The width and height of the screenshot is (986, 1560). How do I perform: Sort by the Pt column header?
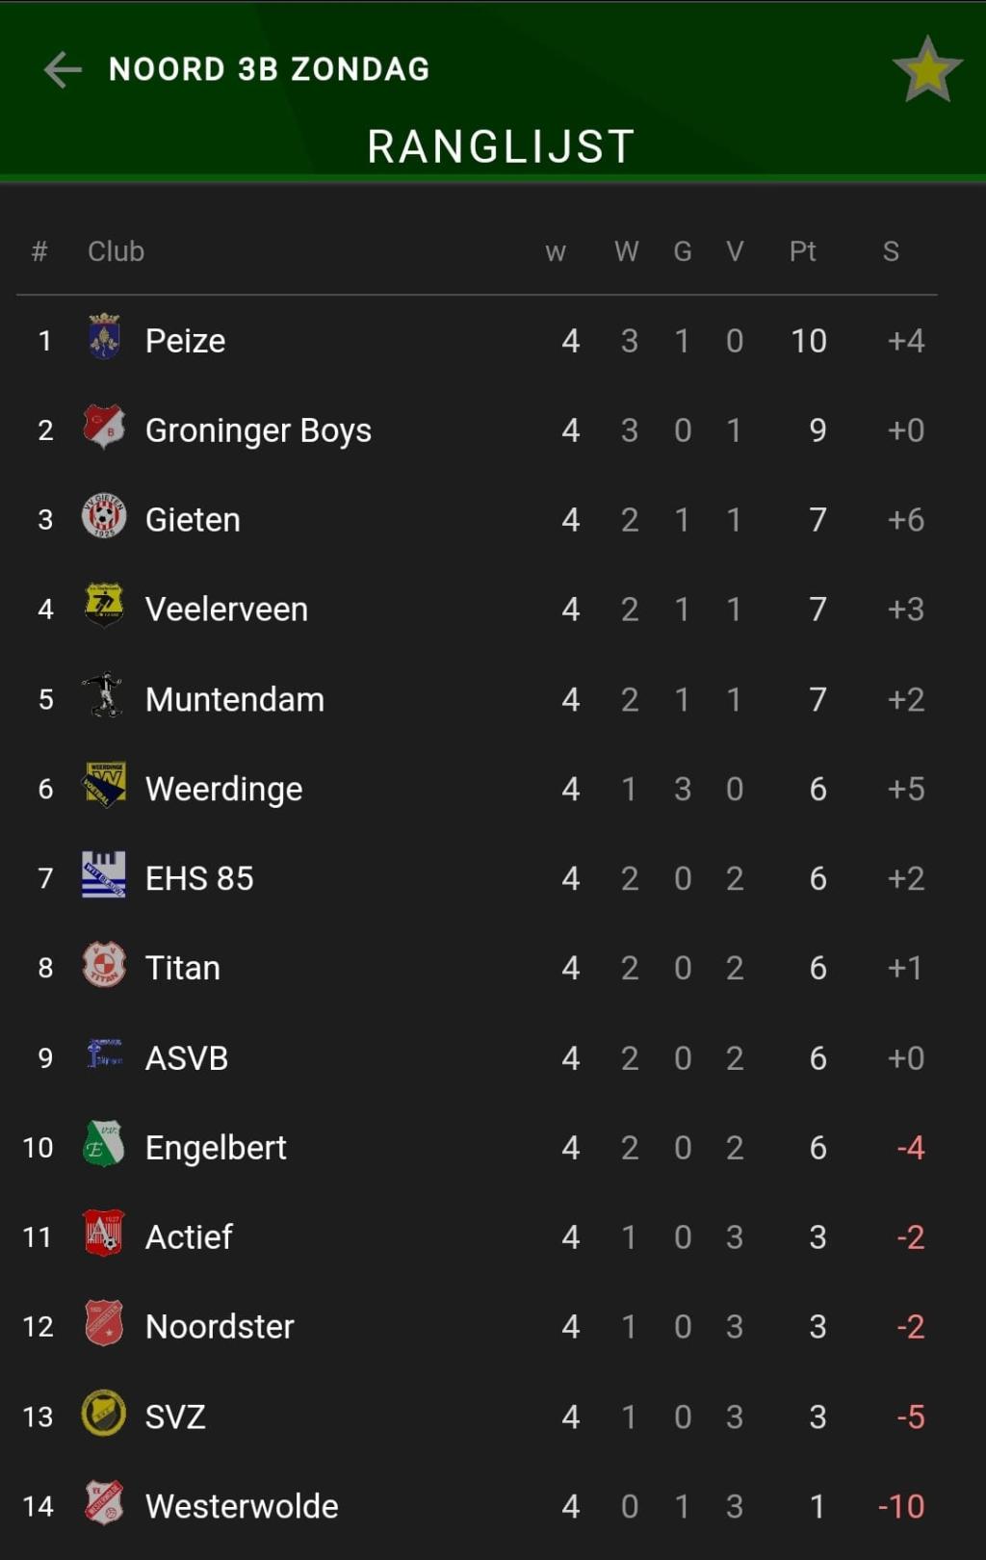click(x=803, y=251)
